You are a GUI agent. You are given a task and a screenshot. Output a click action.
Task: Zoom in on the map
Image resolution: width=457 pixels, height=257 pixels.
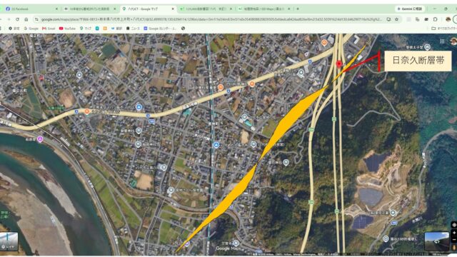[454, 233]
